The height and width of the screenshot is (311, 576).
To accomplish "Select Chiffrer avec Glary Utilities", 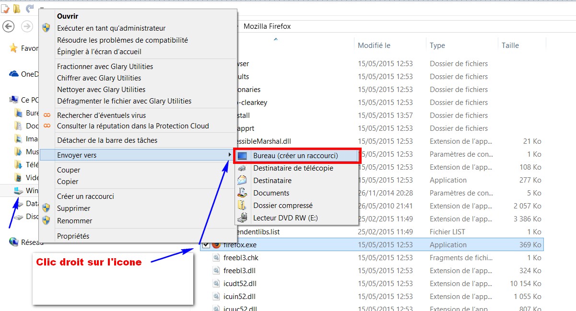I will click(99, 78).
